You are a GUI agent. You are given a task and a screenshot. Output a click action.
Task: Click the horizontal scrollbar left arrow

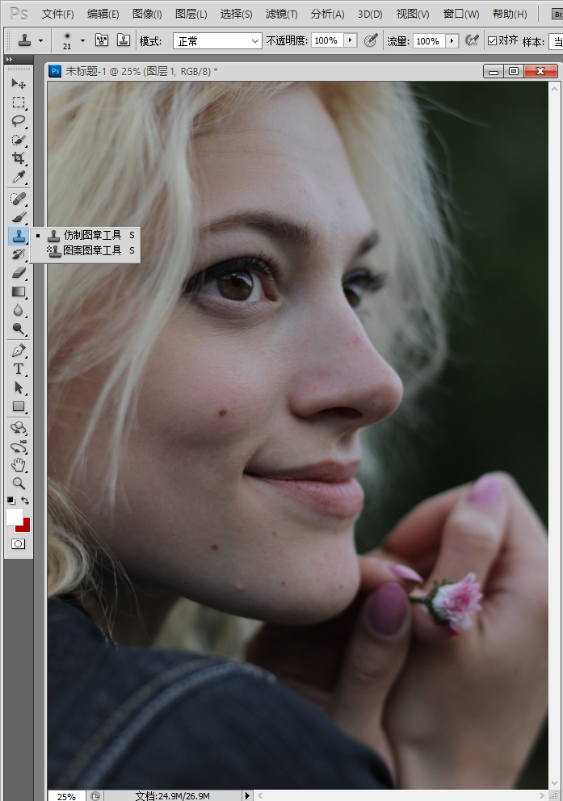pos(261,795)
